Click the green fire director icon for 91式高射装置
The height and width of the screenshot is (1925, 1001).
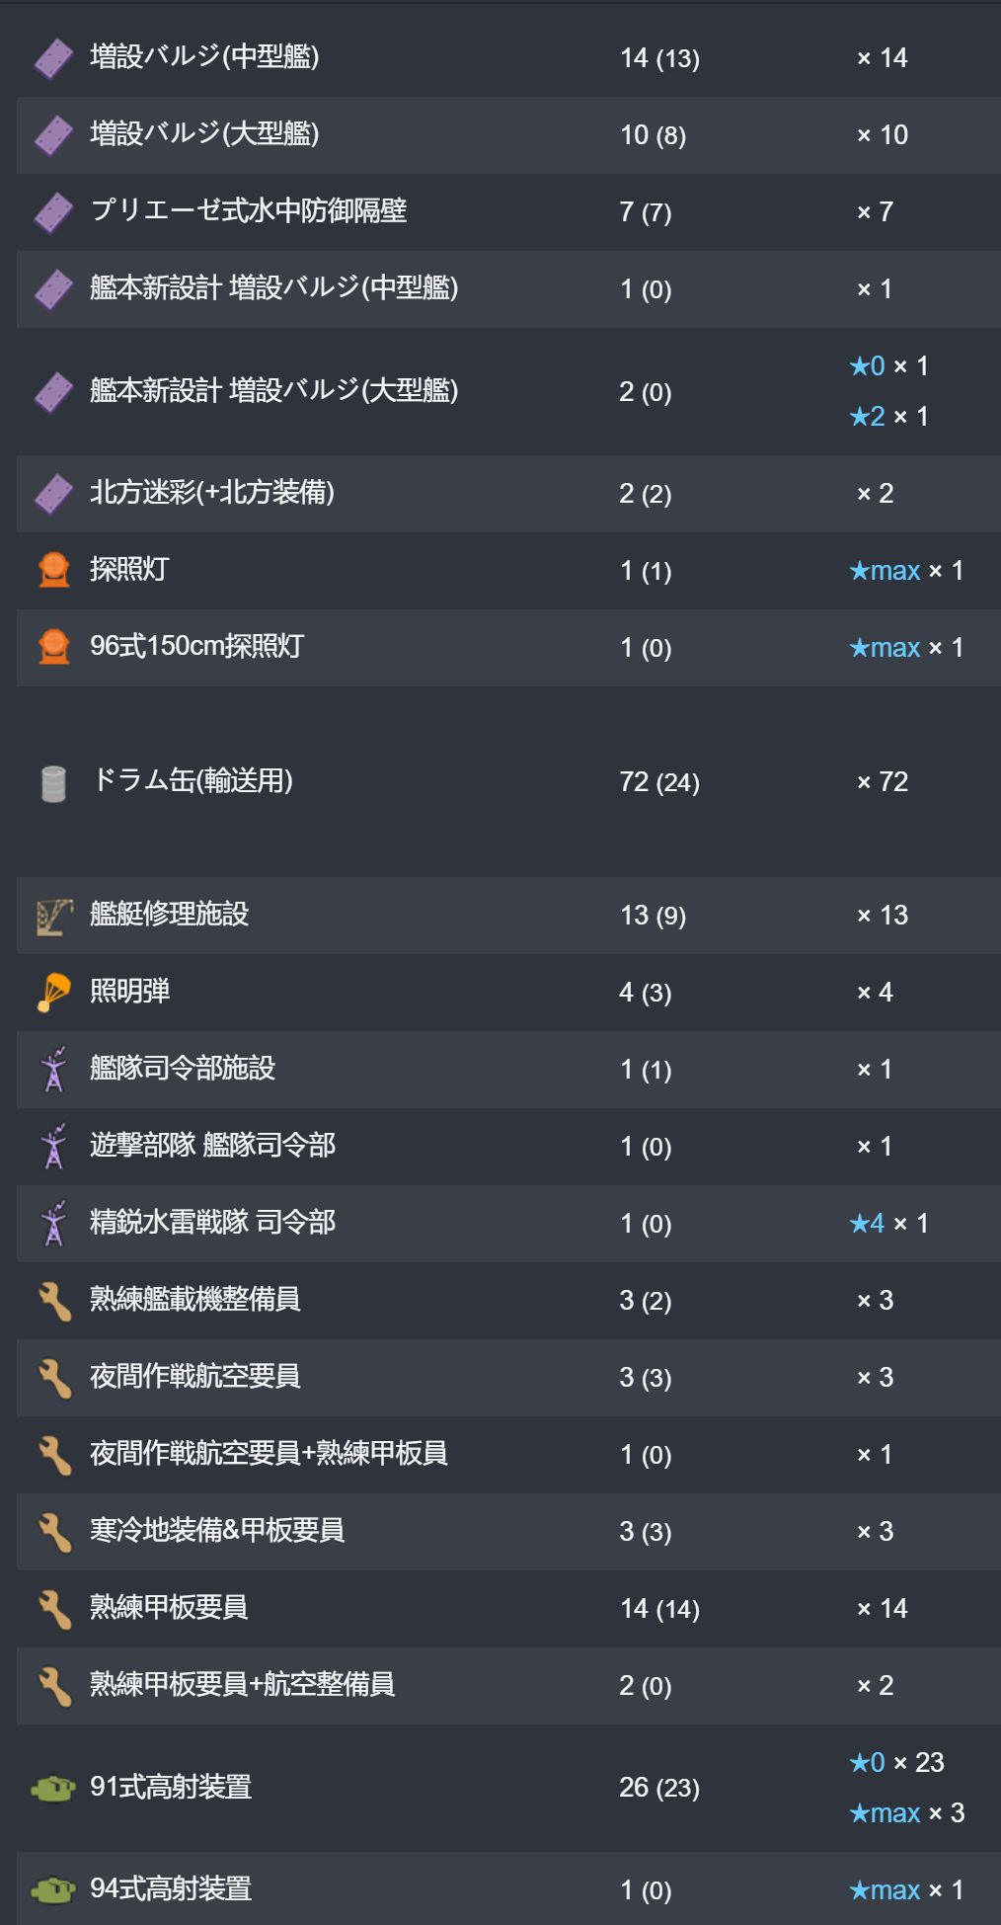click(53, 1788)
